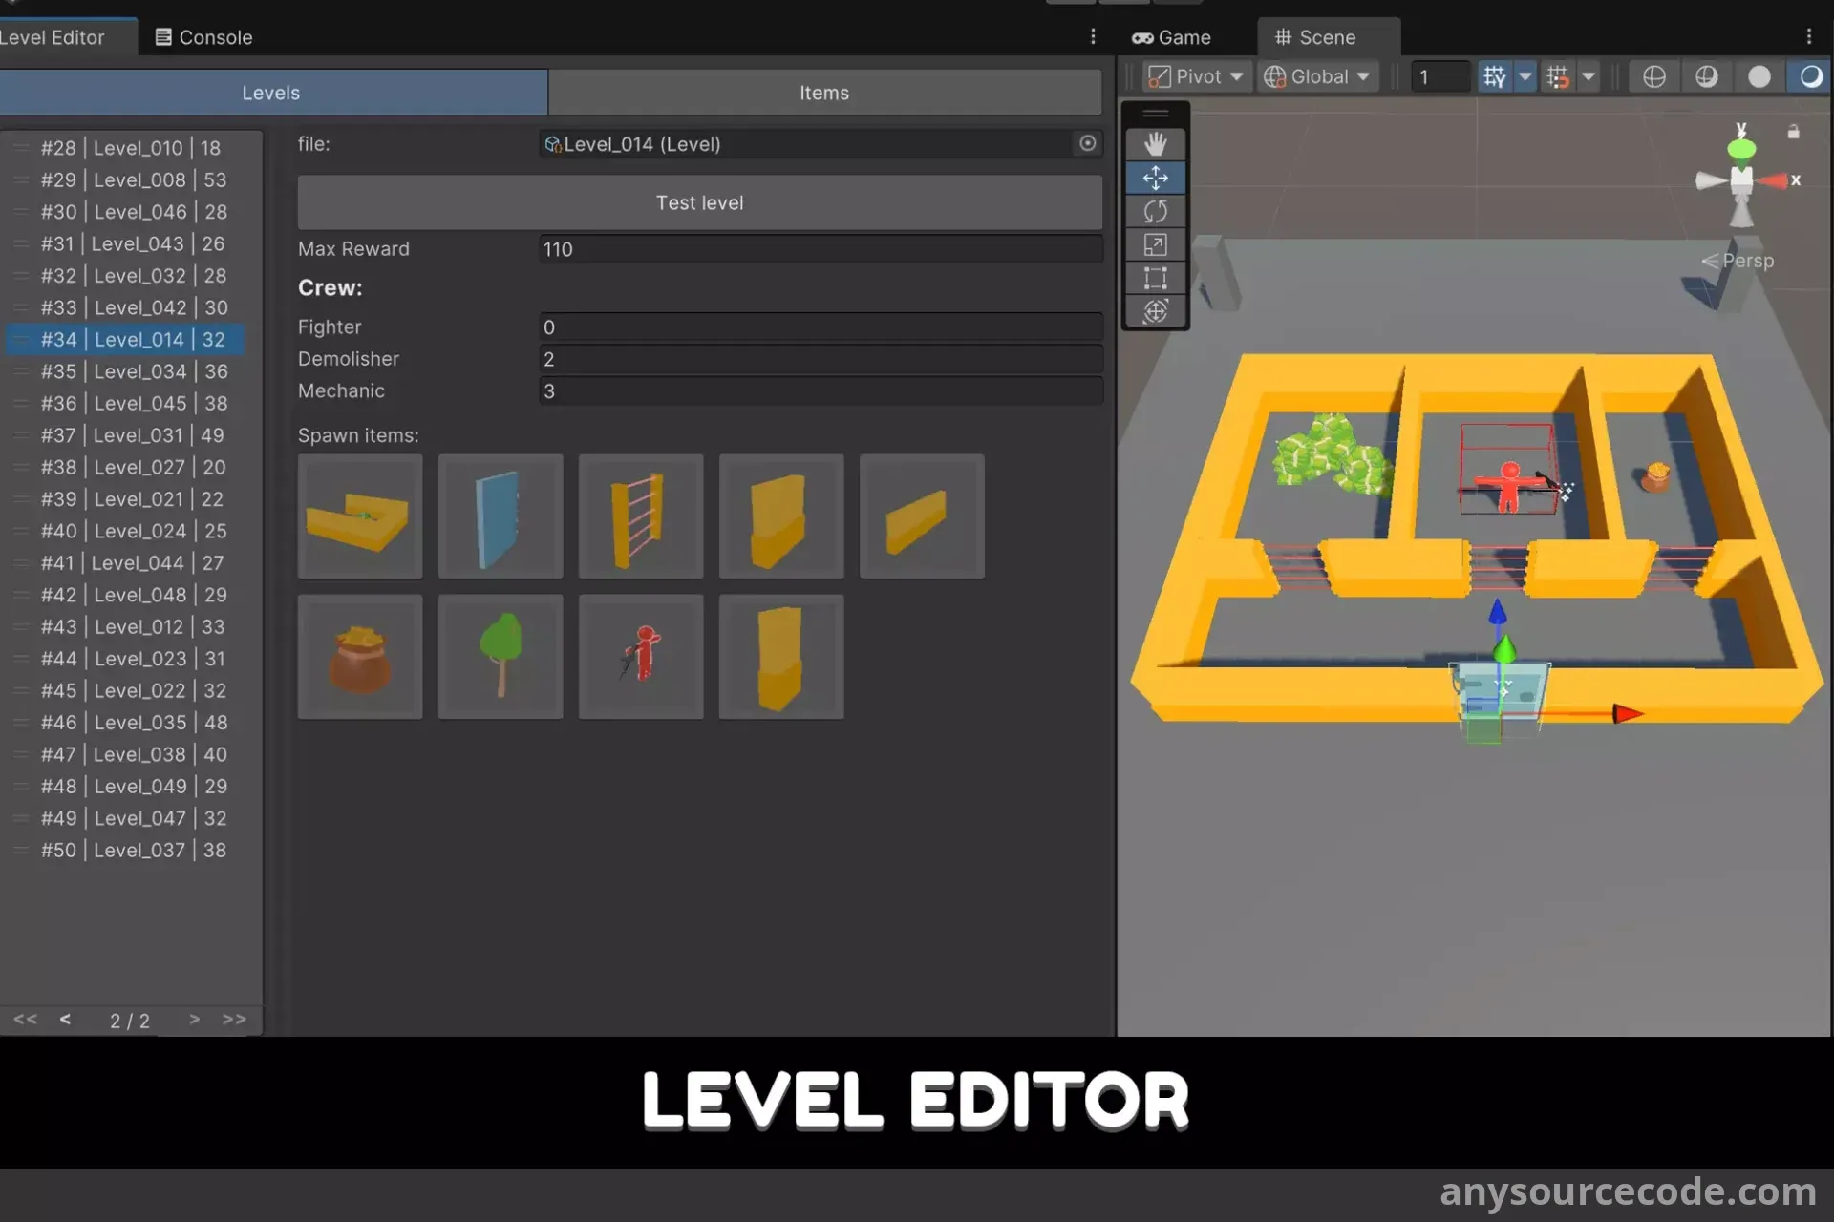Open the Global rotation dropdown
The width and height of the screenshot is (1834, 1222).
pos(1318,76)
